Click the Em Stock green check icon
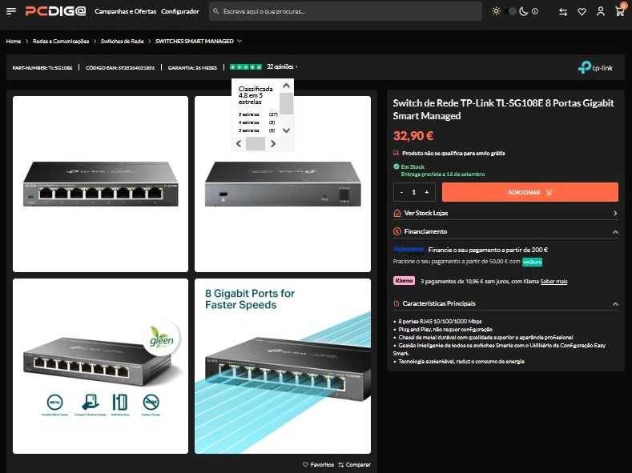This screenshot has height=473, width=632. pyautogui.click(x=397, y=166)
